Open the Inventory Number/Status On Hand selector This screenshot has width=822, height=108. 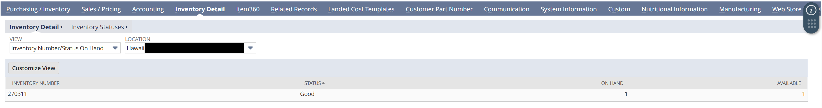65,48
